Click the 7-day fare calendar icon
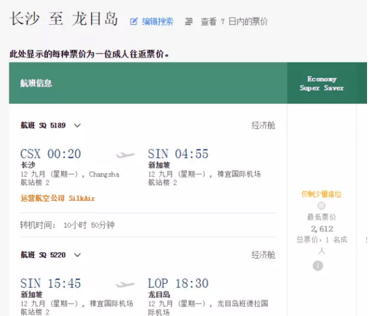 click(x=189, y=21)
